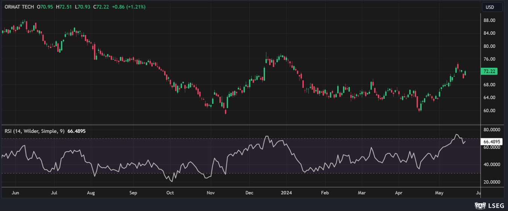Click the May label on time axis

(439, 193)
